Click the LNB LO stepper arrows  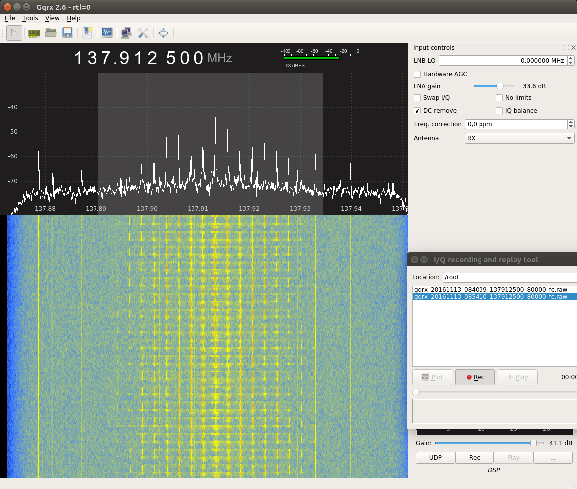point(571,61)
